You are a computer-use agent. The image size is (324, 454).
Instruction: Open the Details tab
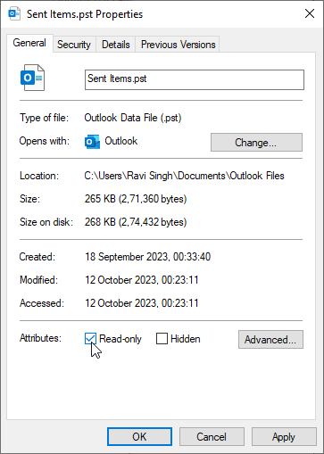click(x=116, y=45)
